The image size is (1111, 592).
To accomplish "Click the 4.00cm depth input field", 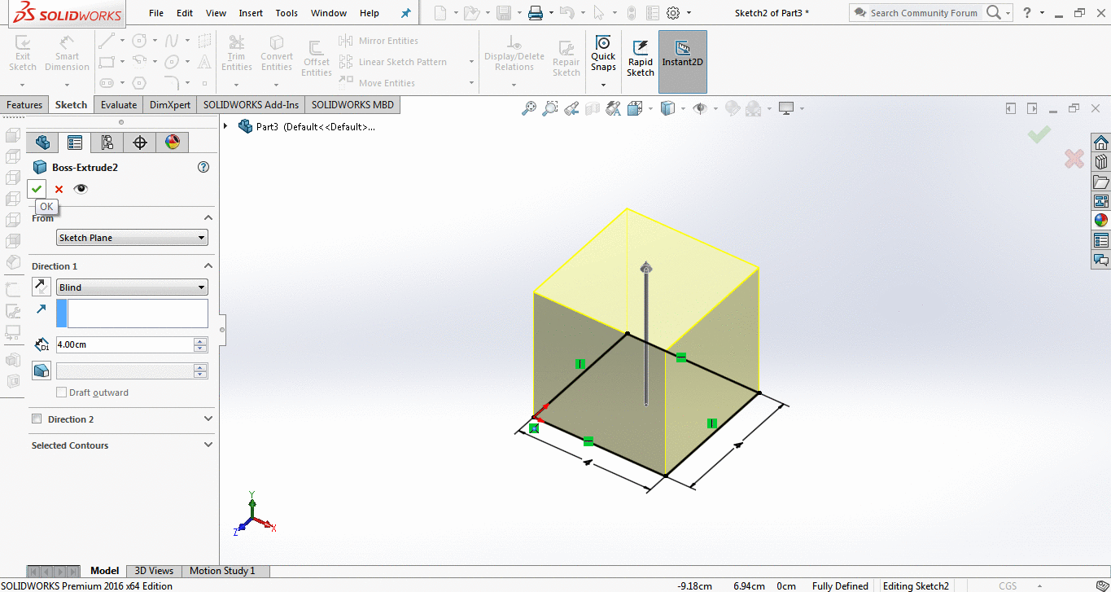I will tap(124, 344).
